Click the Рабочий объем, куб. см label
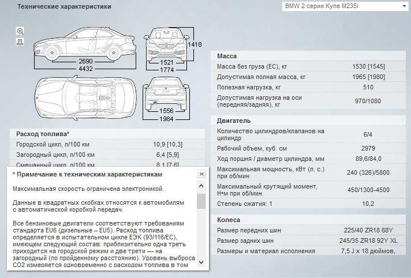The image size is (411, 278). (x=252, y=148)
